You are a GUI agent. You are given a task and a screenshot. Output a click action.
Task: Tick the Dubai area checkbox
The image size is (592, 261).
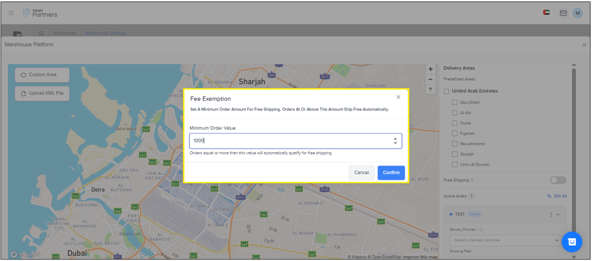click(x=454, y=123)
